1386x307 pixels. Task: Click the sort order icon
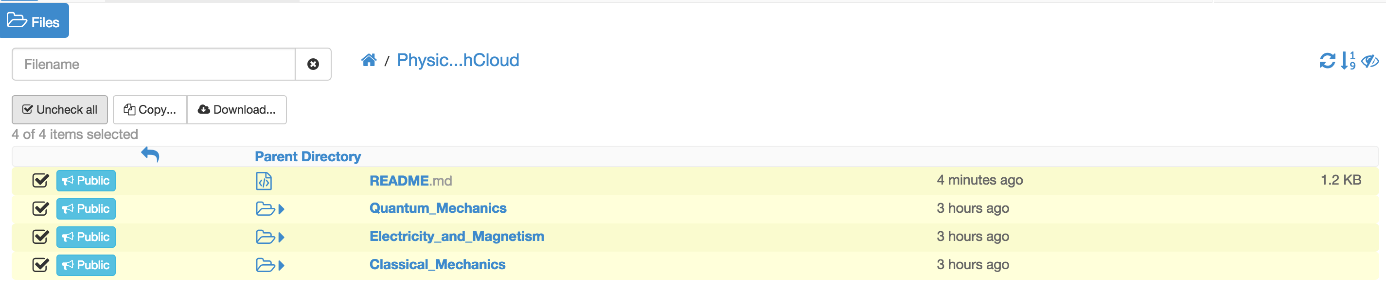(x=1348, y=61)
